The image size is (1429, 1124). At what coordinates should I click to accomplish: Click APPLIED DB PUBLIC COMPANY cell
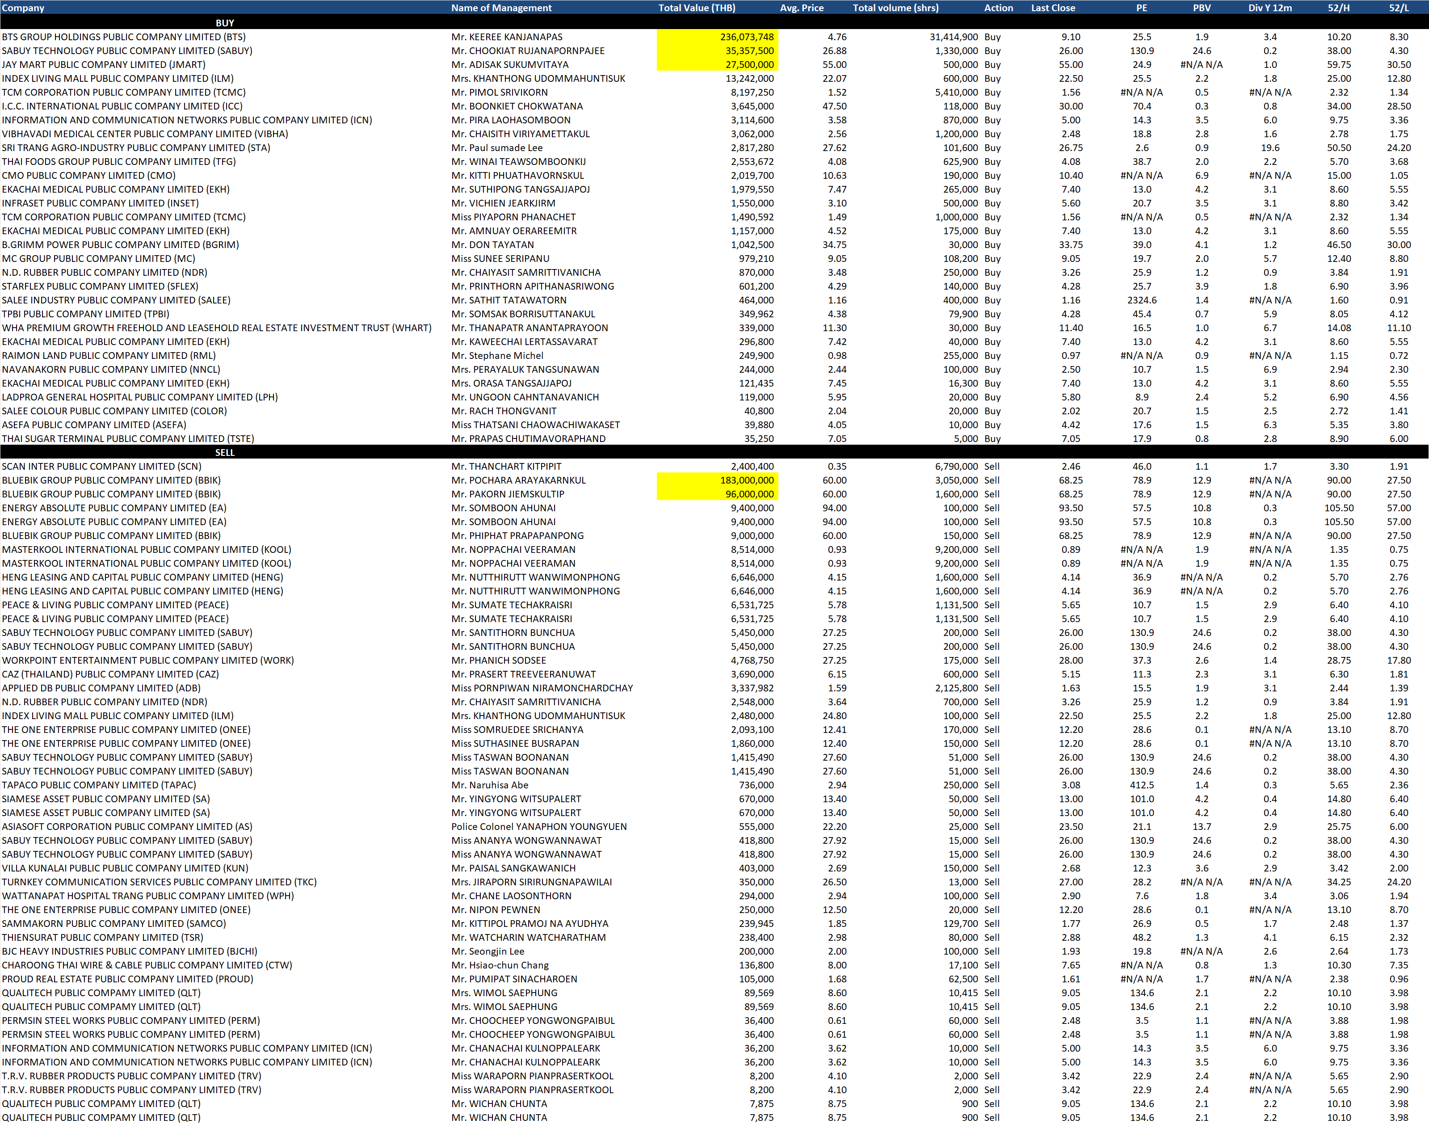tap(101, 688)
